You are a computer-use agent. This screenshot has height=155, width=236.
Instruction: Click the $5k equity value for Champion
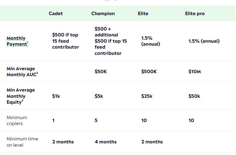click(x=99, y=96)
